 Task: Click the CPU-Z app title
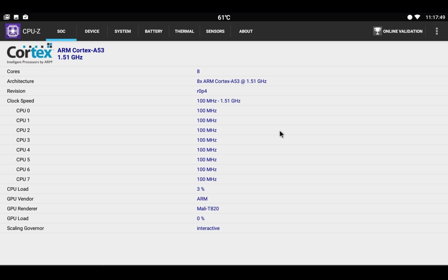31,31
